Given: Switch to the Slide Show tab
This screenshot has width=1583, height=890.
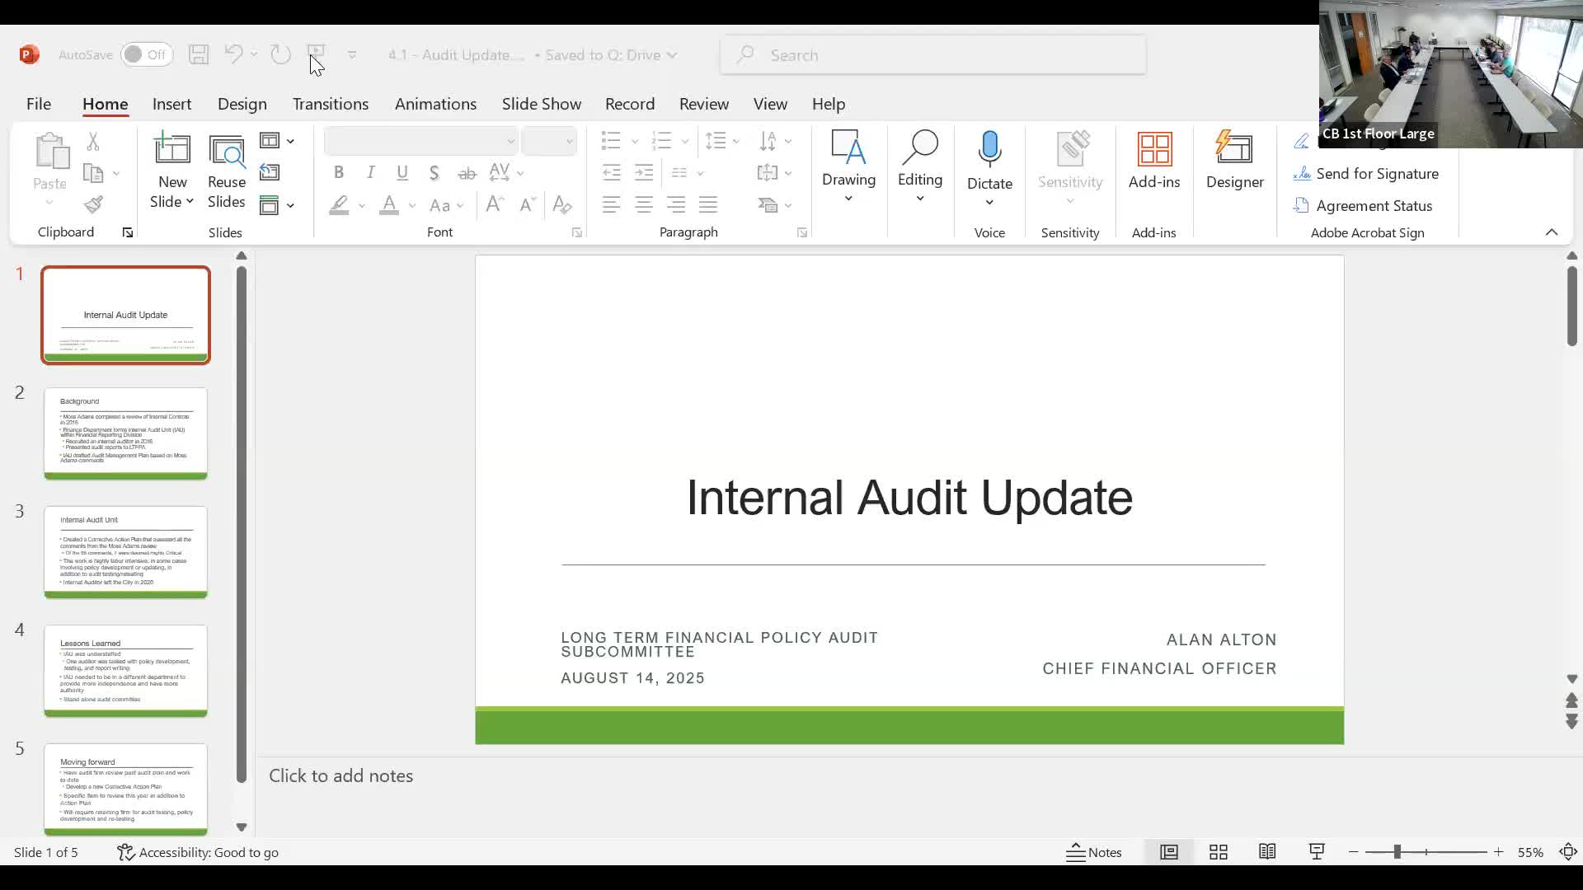Looking at the screenshot, I should (x=541, y=104).
